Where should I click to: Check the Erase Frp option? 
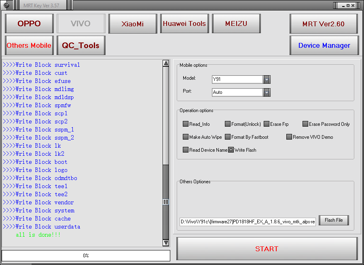[267, 124]
